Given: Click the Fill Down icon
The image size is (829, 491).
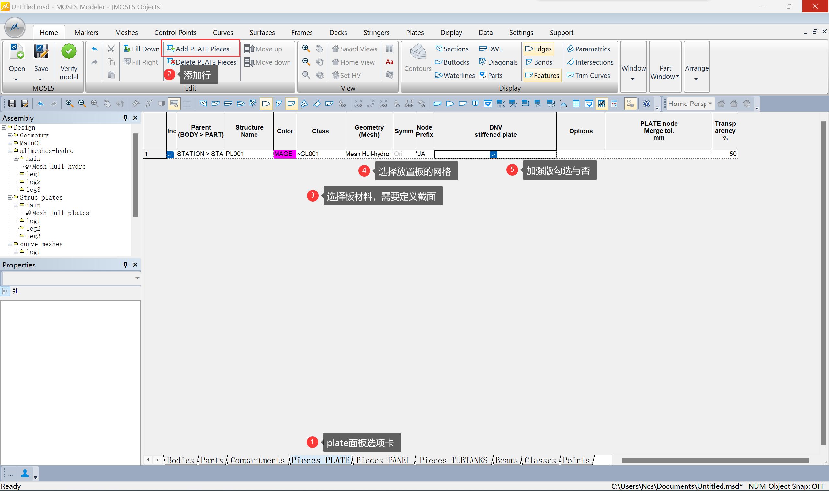Looking at the screenshot, I should click(x=127, y=49).
